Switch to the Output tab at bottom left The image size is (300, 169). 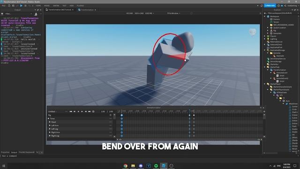(x=14, y=153)
